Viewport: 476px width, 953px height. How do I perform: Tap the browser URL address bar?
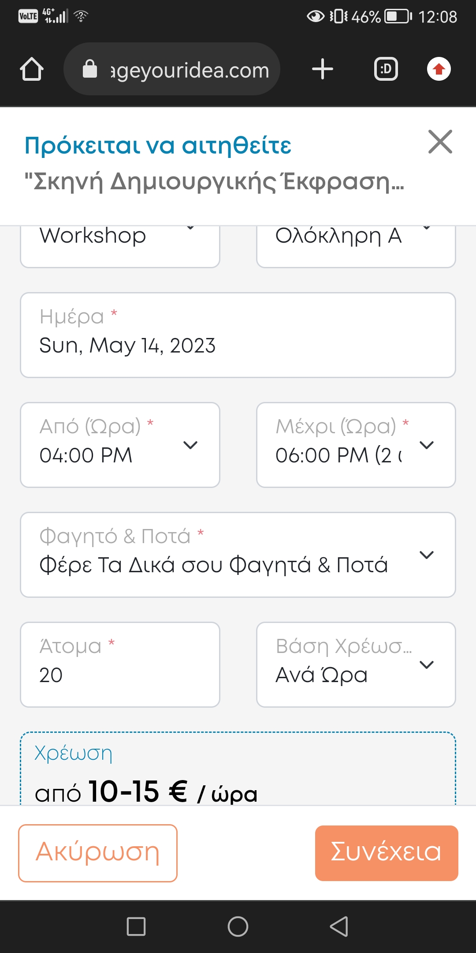point(190,69)
